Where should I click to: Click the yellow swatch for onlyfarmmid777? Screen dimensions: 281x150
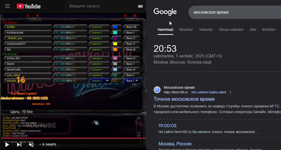[x=115, y=44]
